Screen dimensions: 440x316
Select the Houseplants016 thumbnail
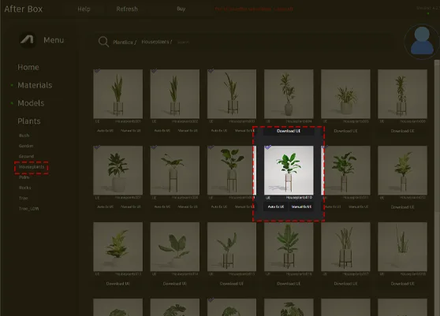[x=289, y=247]
